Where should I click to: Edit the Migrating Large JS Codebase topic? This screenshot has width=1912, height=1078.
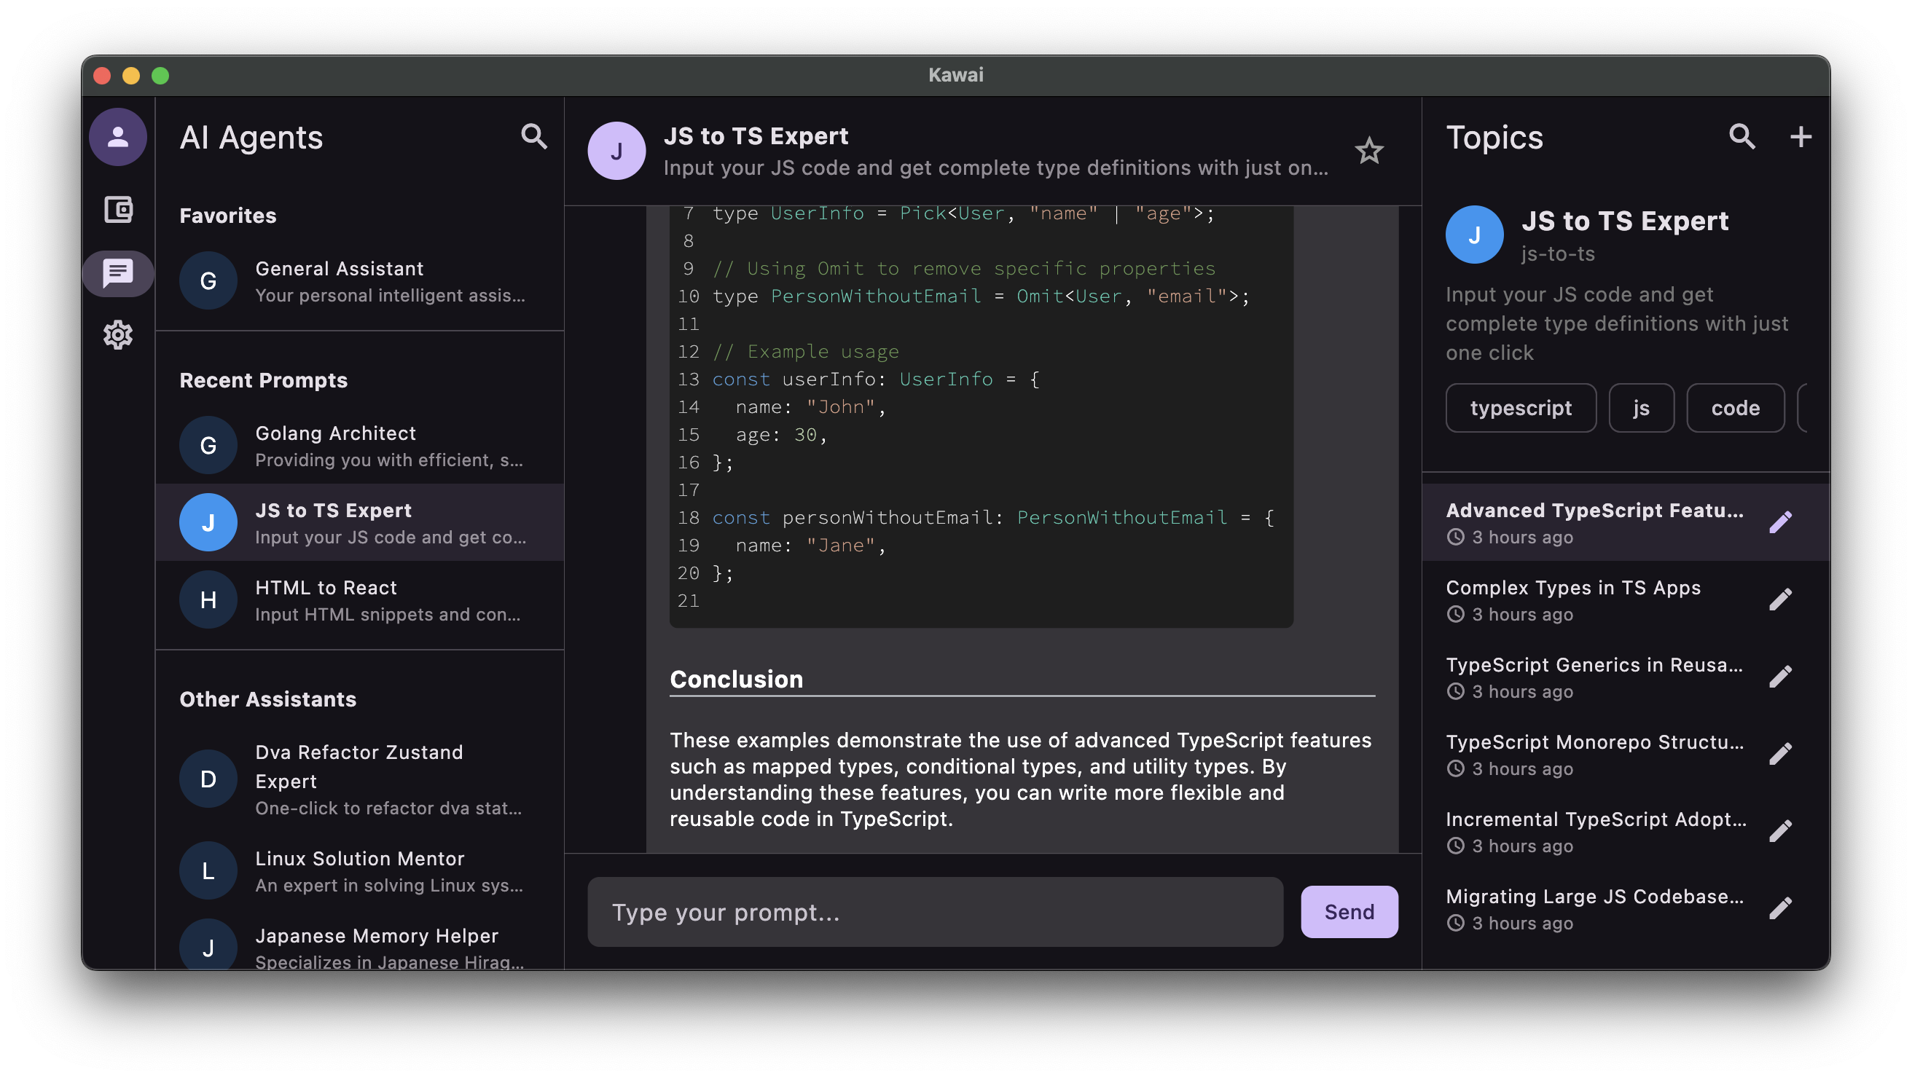click(x=1780, y=908)
